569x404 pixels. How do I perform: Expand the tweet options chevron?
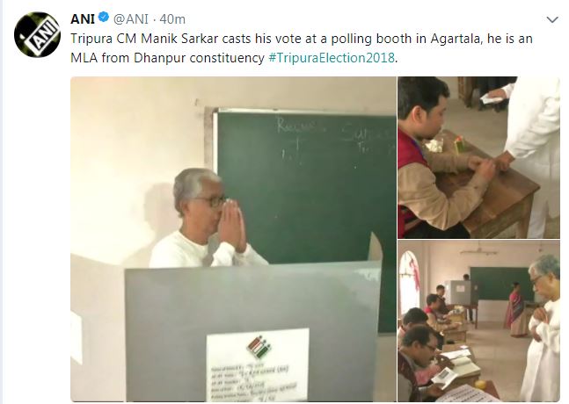click(552, 19)
